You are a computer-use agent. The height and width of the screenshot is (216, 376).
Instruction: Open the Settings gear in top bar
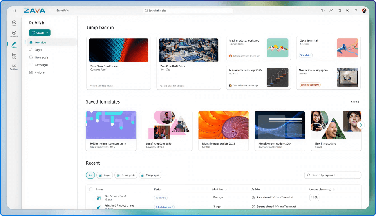click(x=347, y=11)
